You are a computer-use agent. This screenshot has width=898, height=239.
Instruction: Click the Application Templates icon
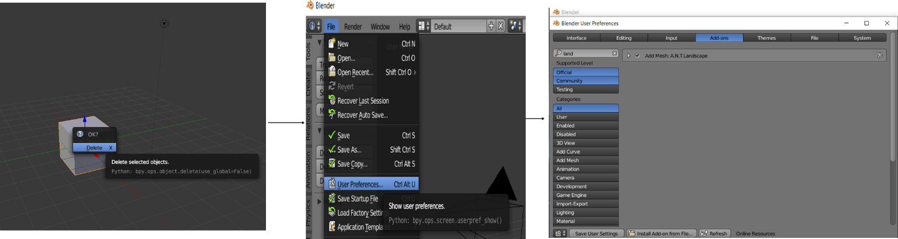point(332,226)
